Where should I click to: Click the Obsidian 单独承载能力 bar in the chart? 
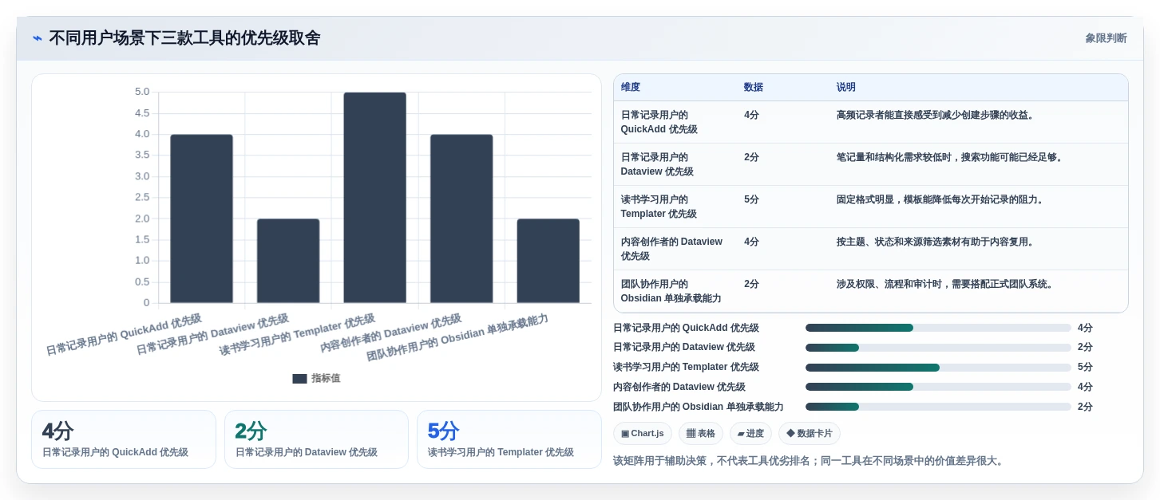(x=548, y=261)
